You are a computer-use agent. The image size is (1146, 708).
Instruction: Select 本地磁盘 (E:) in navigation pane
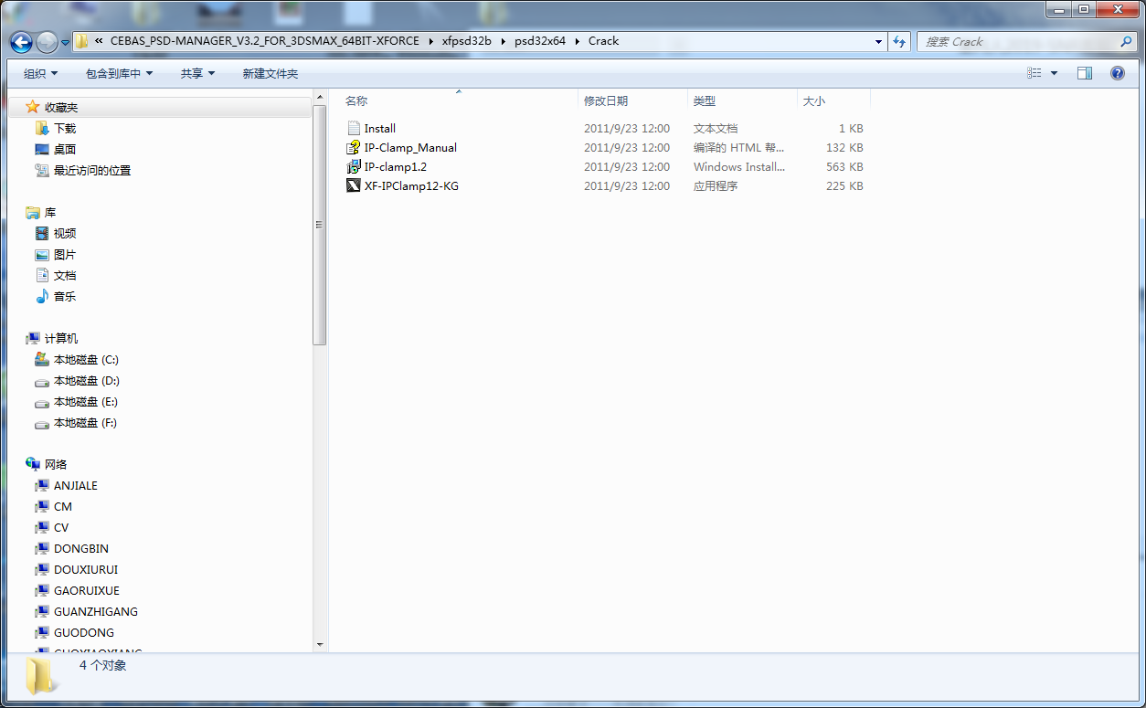click(86, 401)
